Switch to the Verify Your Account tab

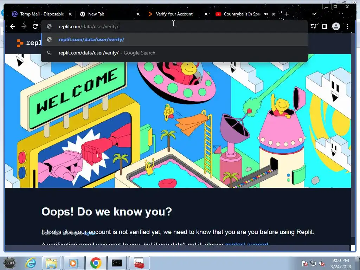pos(174,14)
